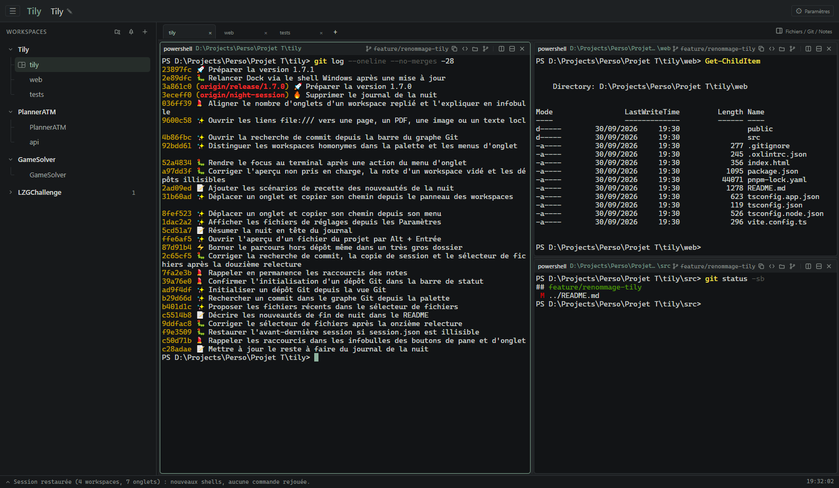This screenshot has width=839, height=488.
Task: Select the tily item in the sidebar tree
Action: click(x=83, y=65)
